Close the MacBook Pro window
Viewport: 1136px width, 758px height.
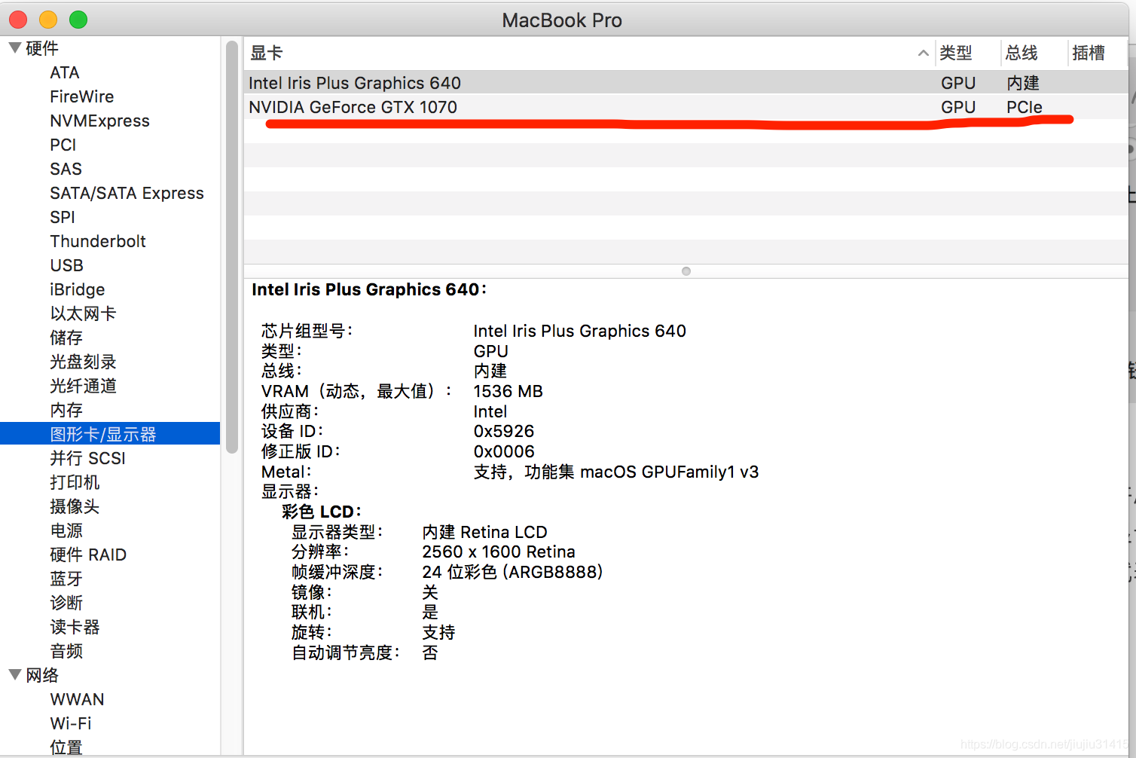tap(18, 20)
